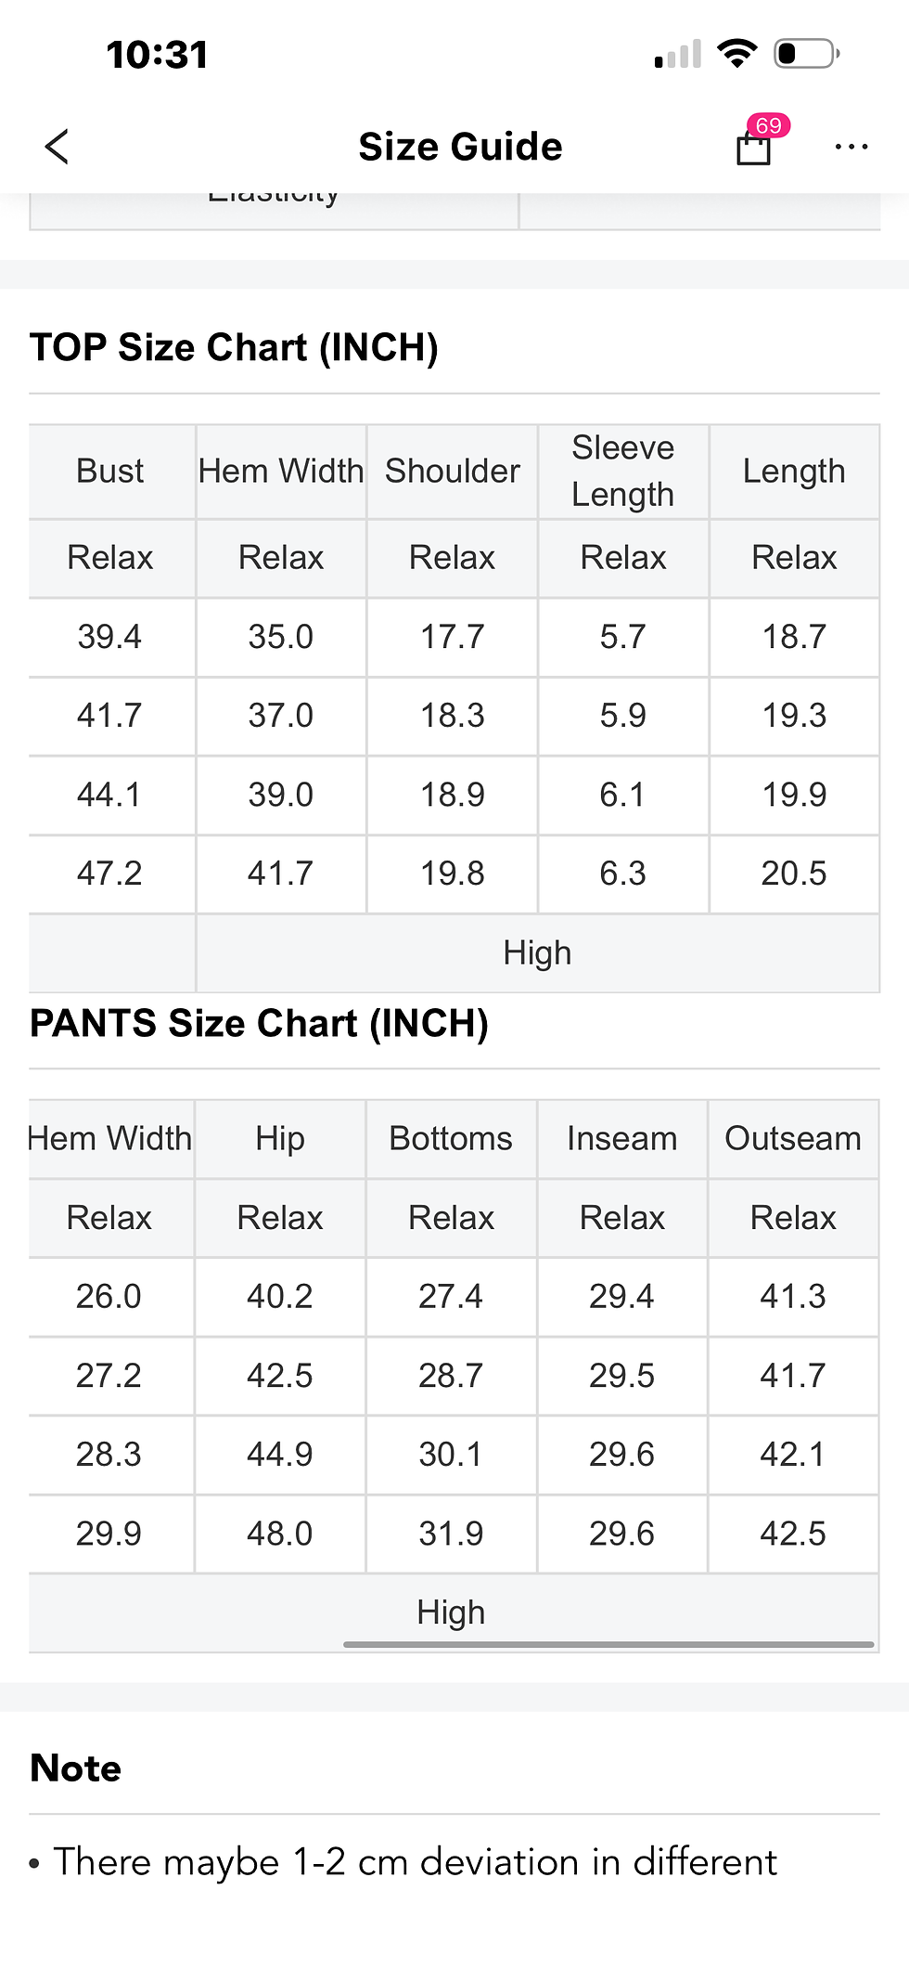Select hip value 48.0 cell
Image resolution: width=909 pixels, height=1968 pixels.
click(280, 1534)
